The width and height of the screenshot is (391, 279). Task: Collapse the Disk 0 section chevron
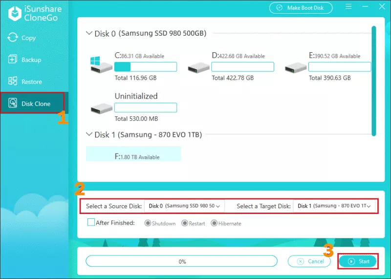[89, 33]
